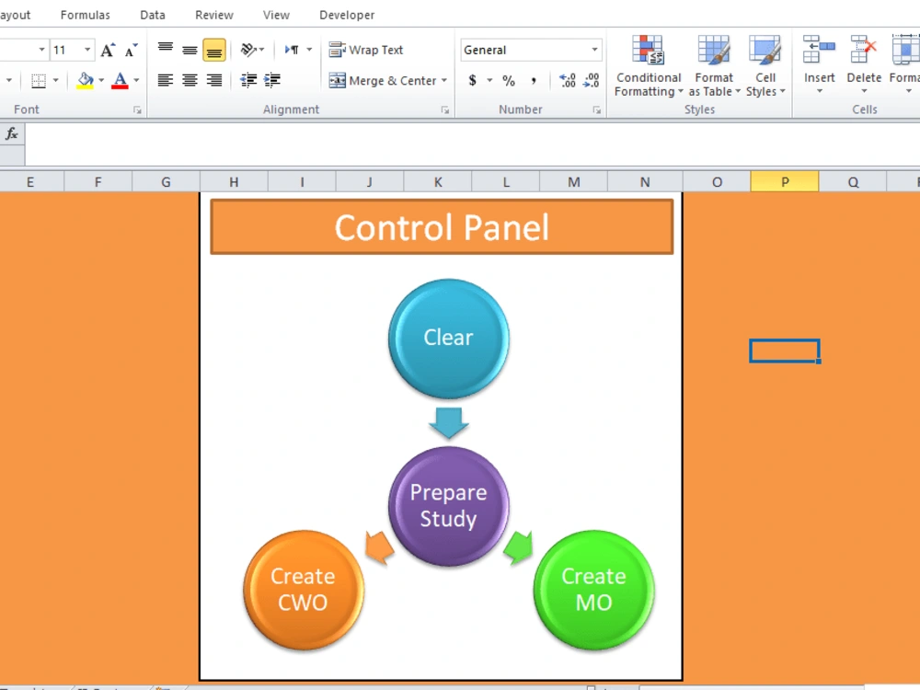
Task: Open the Merge & Center dropdown arrow
Action: tap(444, 80)
